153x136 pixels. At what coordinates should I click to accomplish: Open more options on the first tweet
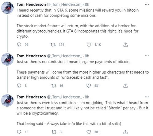[x=147, y=4]
